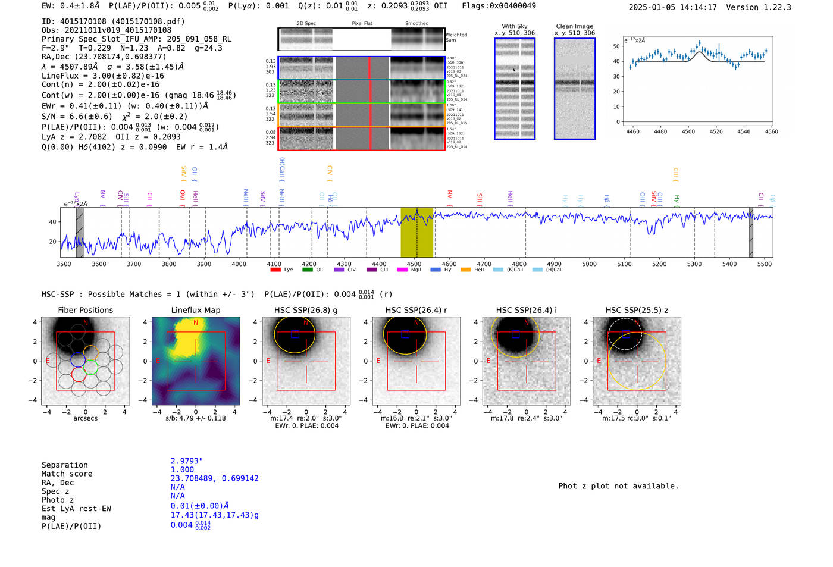This screenshot has width=833, height=567.
Task: Click the red Lyα legend swatch
Action: [275, 270]
